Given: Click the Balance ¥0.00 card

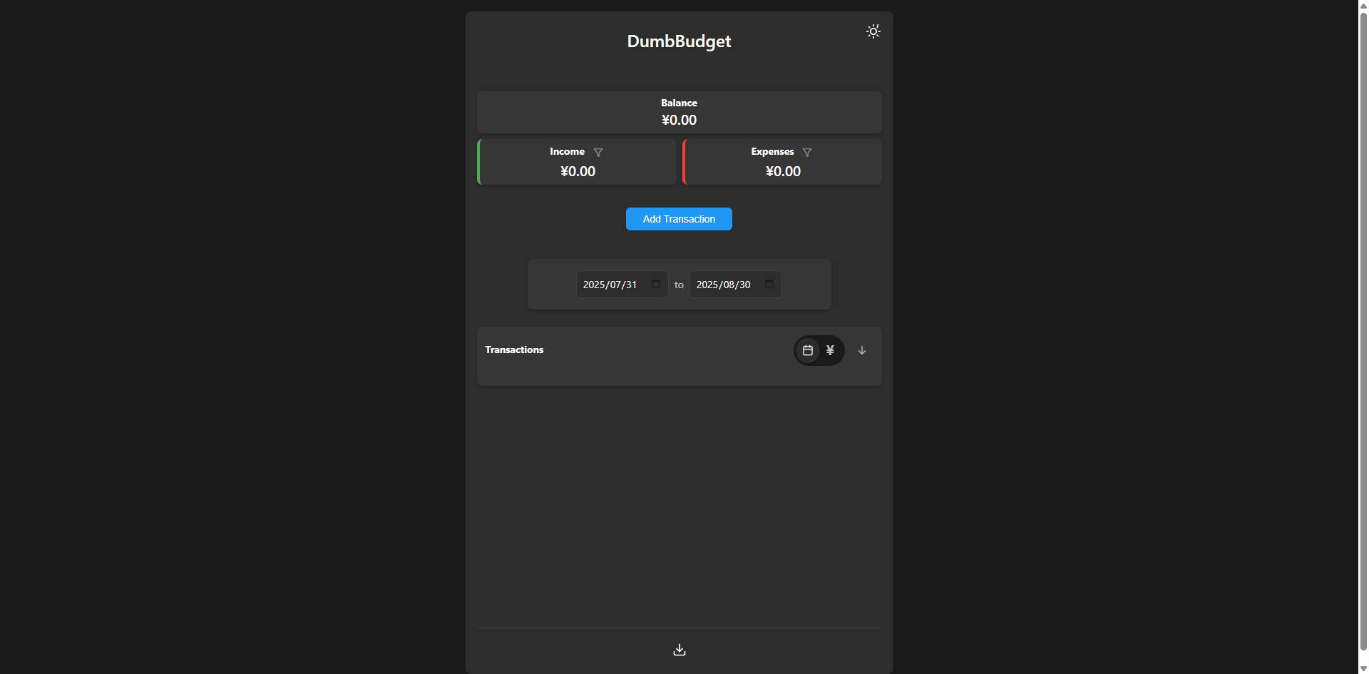Looking at the screenshot, I should coord(680,112).
